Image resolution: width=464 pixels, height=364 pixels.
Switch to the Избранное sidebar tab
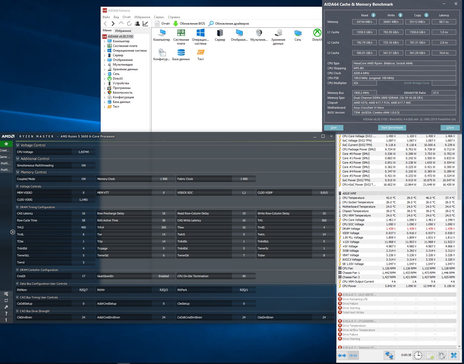pos(123,31)
